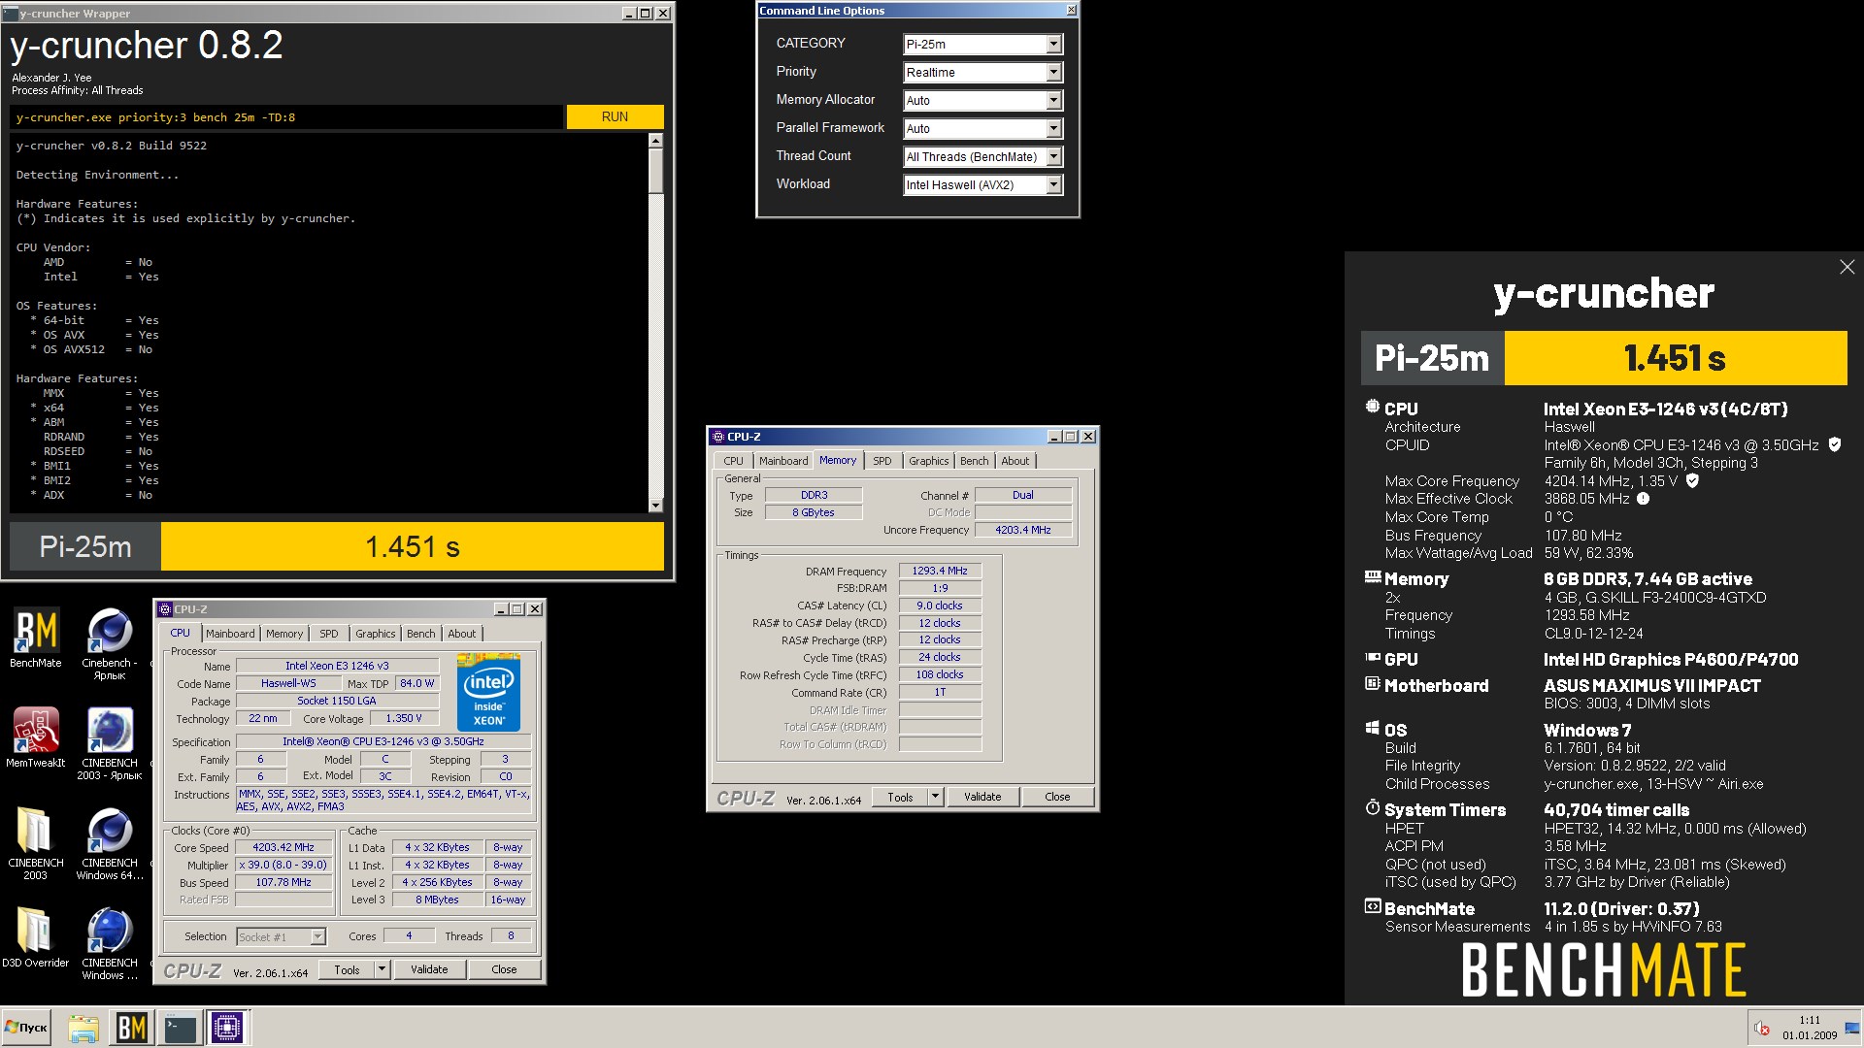The image size is (1864, 1048).
Task: Open the Workload Intel Haswell dropdown
Action: click(1053, 185)
